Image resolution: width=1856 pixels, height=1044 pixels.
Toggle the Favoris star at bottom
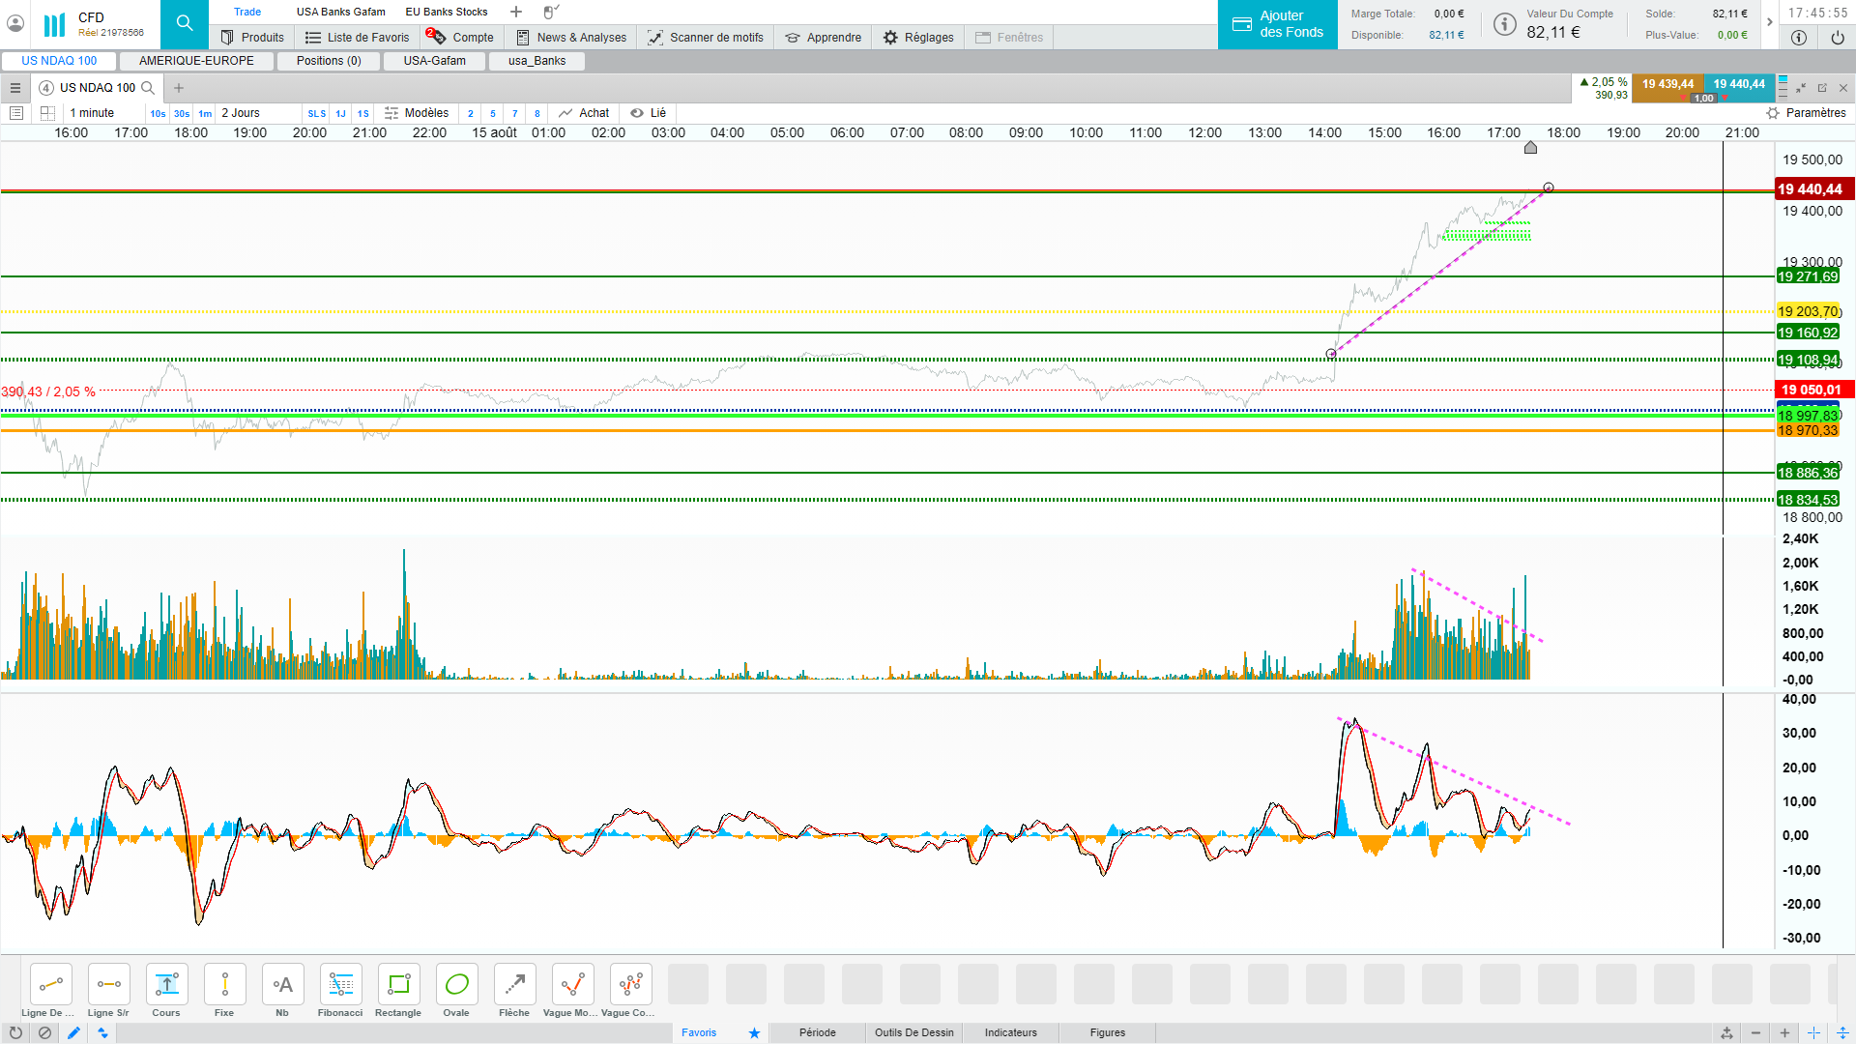(754, 1032)
